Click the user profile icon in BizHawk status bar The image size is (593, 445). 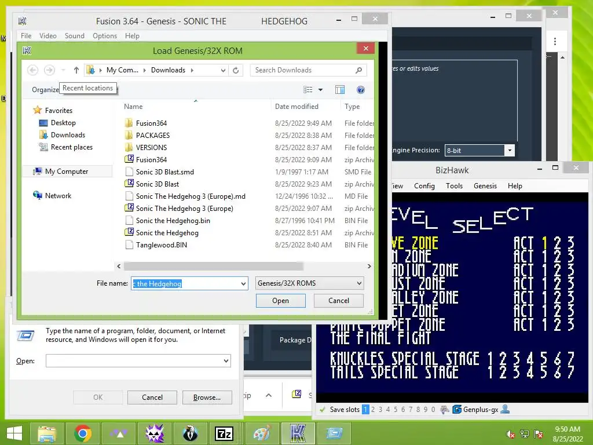click(x=505, y=409)
